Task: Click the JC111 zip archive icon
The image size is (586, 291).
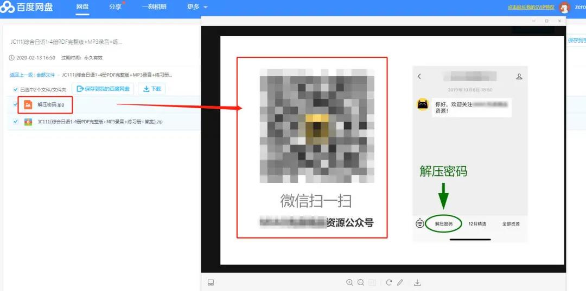Action: point(28,122)
